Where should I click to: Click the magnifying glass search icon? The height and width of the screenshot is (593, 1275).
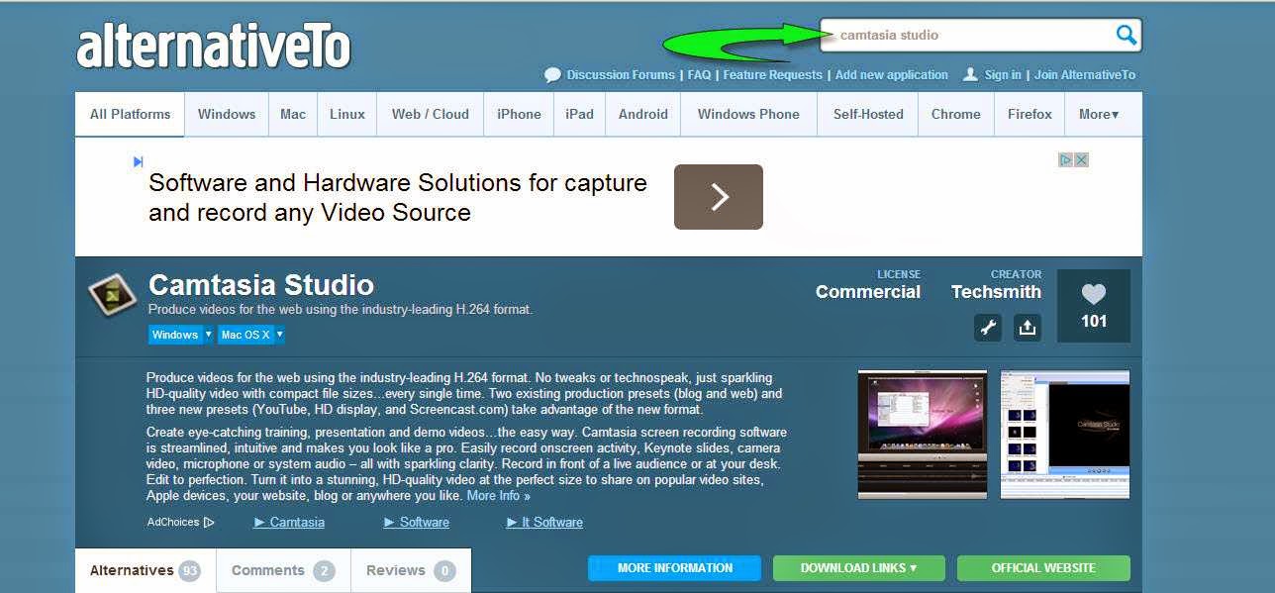pos(1126,36)
